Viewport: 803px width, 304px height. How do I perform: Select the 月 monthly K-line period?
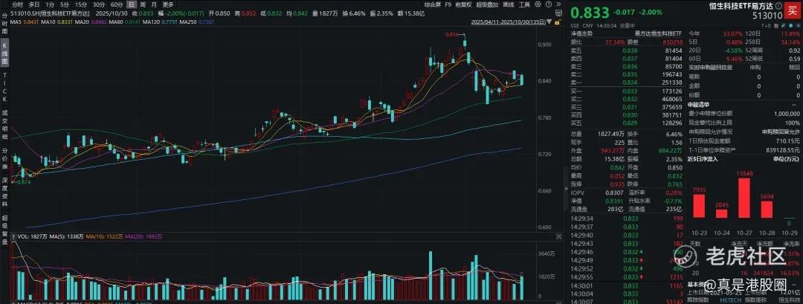point(154,4)
